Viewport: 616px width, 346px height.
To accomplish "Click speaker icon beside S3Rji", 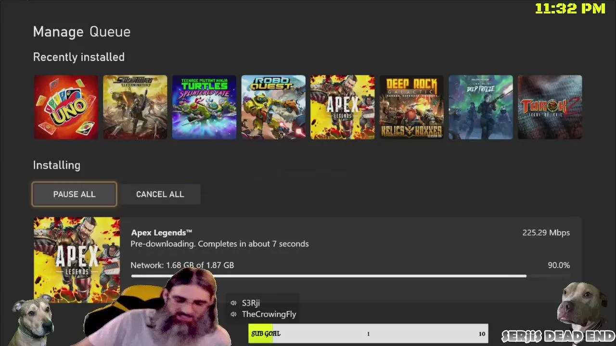I will click(233, 303).
